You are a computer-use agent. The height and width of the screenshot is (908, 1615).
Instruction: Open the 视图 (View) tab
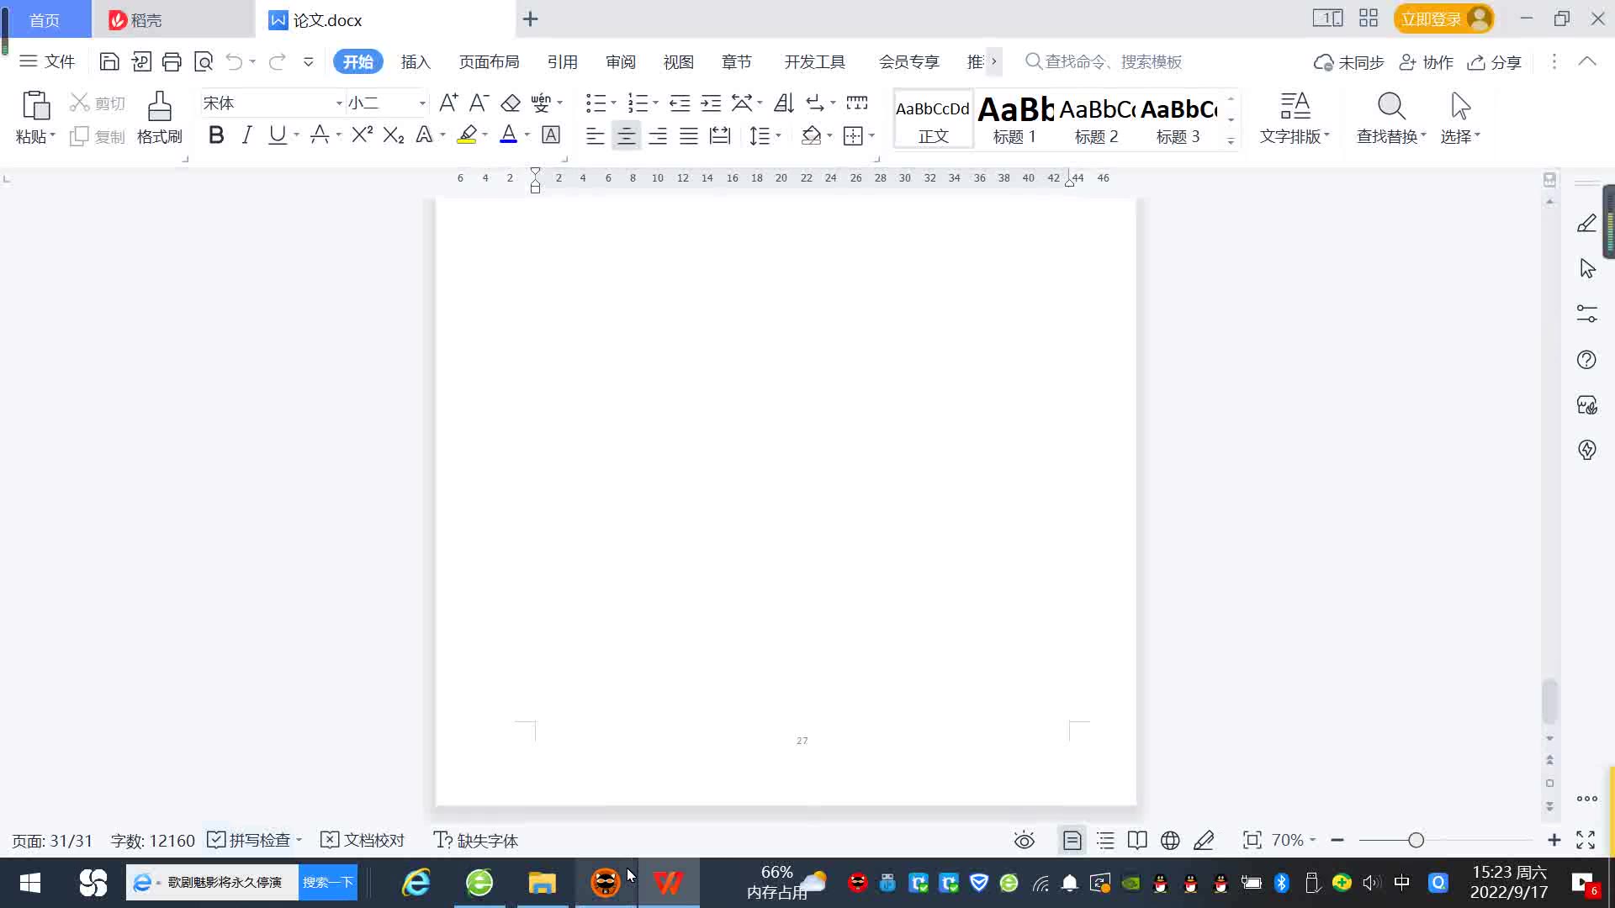click(x=678, y=62)
